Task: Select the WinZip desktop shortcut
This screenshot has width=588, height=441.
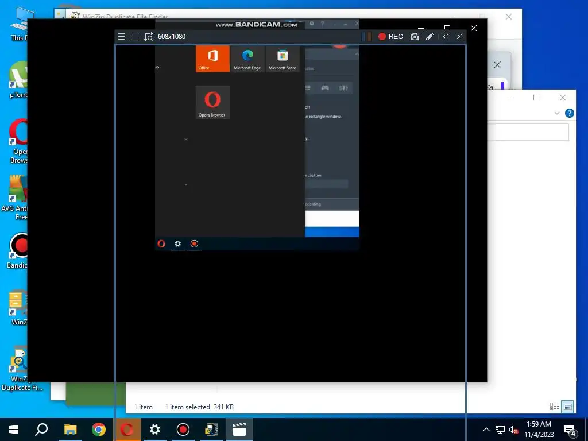Action: tap(17, 308)
